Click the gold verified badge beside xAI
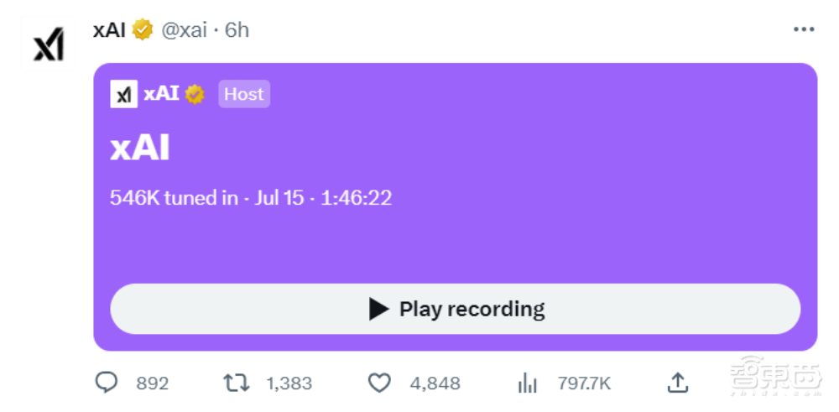839x412 pixels. [x=143, y=29]
